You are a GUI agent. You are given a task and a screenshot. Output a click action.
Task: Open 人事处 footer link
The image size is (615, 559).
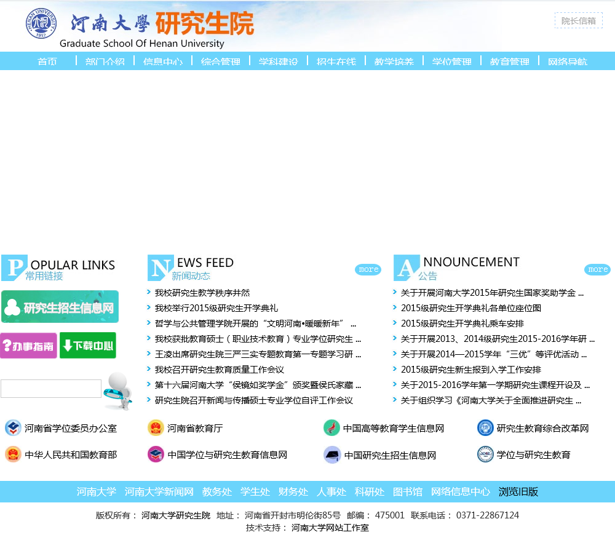pos(331,492)
